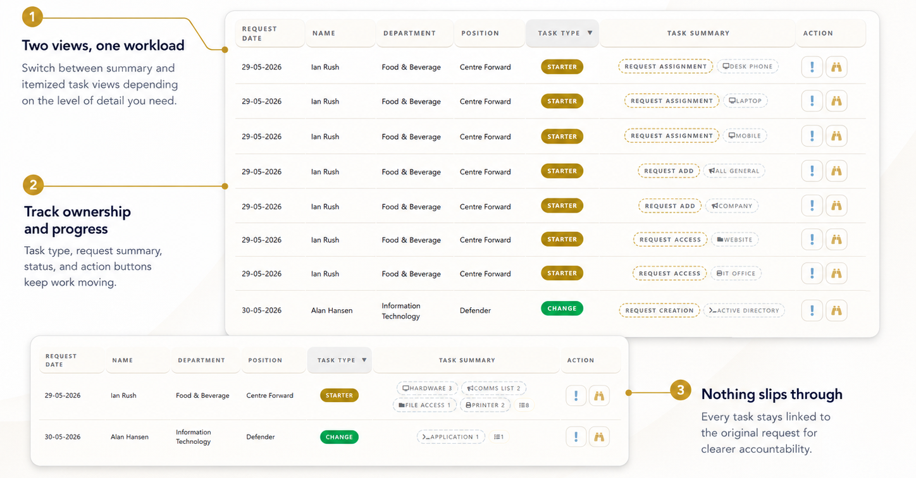The width and height of the screenshot is (916, 478).
Task: Click the binoculars icon in the Active Directory row
Action: tap(836, 310)
